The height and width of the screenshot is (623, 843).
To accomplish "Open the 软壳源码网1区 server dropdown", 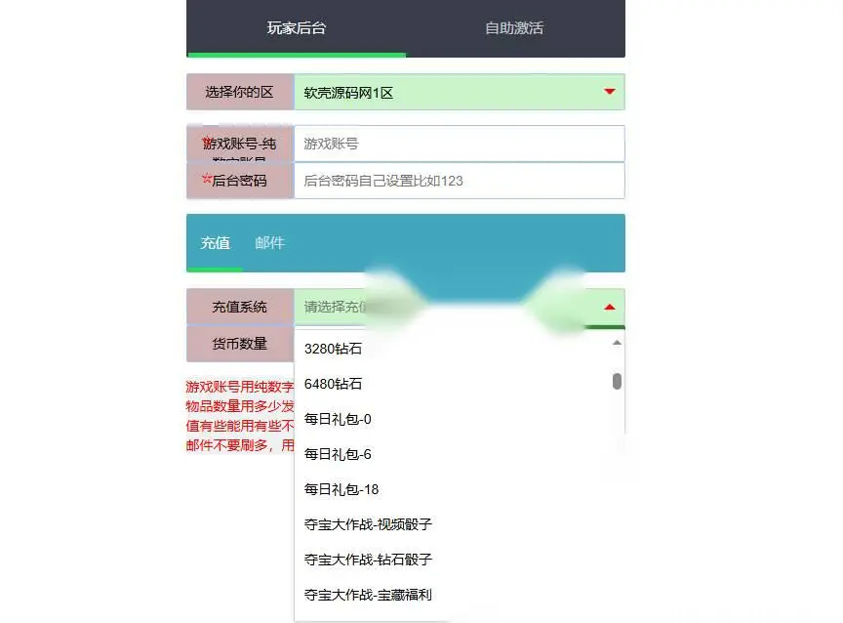I will pos(460,92).
